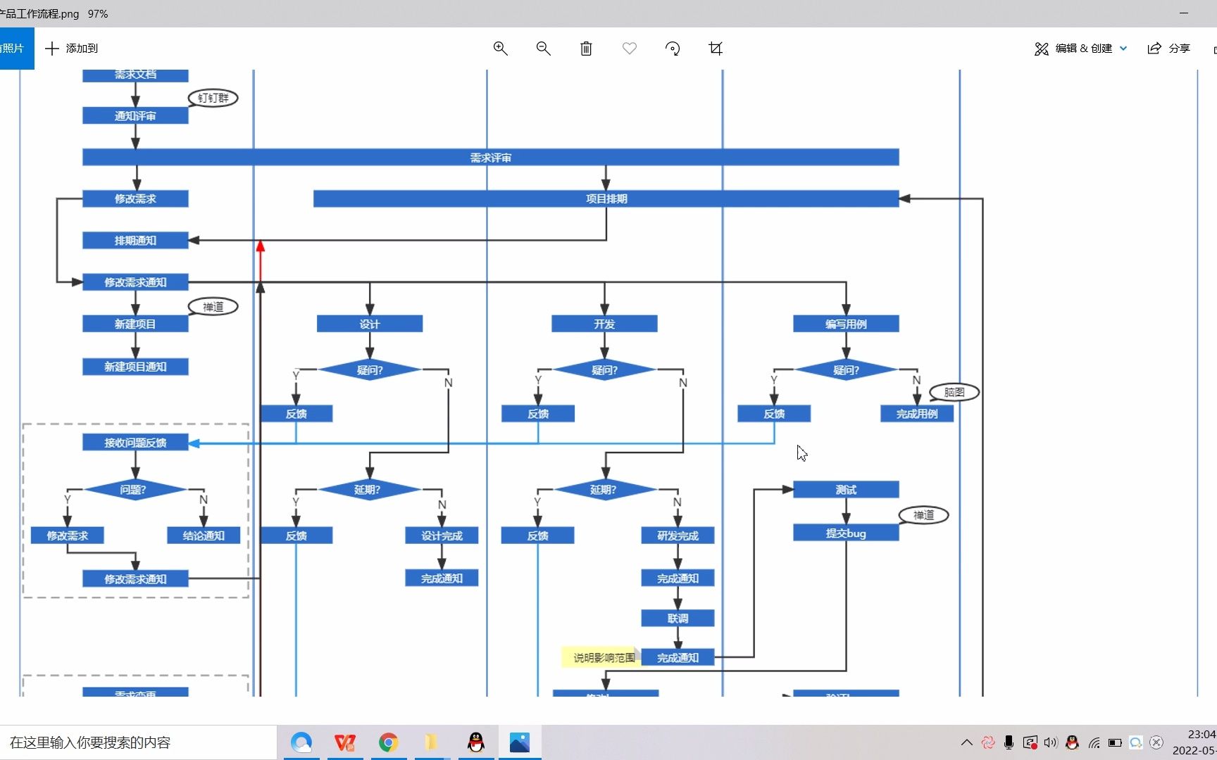1217x760 pixels.
Task: Click the zoom in magnifier icon
Action: point(501,49)
